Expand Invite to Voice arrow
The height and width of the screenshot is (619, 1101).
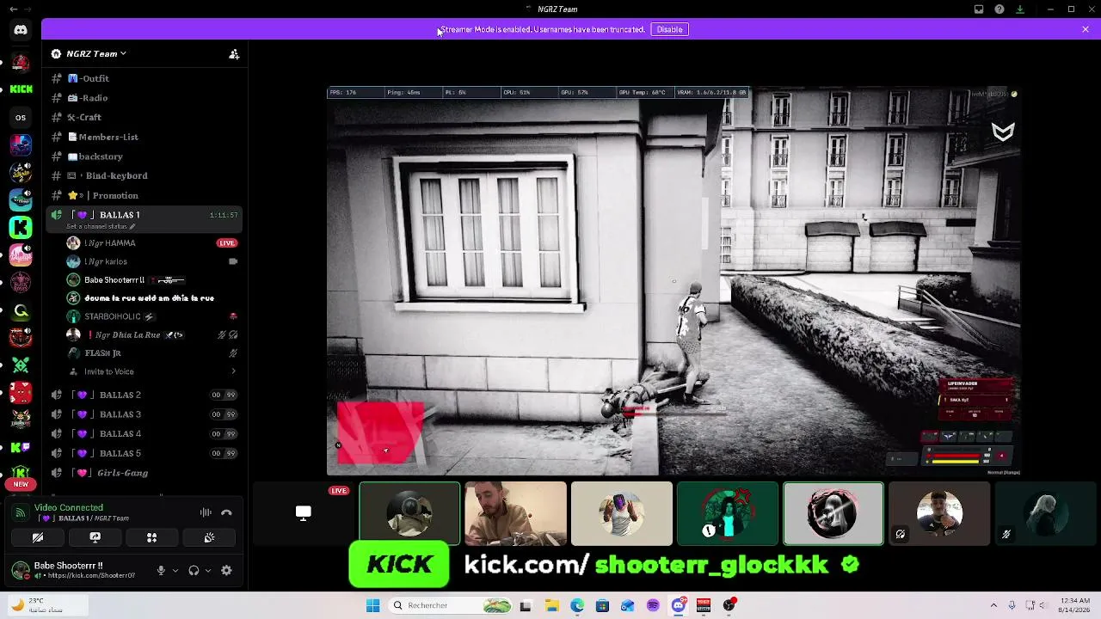(233, 371)
